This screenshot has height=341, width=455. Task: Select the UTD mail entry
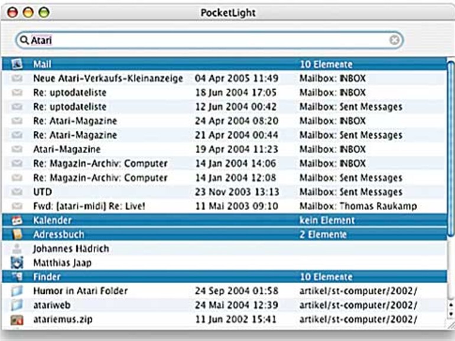[x=43, y=192]
